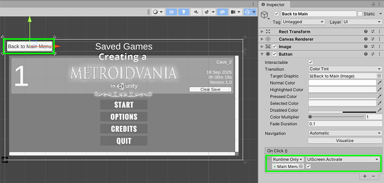Open Gizmos dropdown arrow
The image size is (384, 183).
click(x=254, y=12)
